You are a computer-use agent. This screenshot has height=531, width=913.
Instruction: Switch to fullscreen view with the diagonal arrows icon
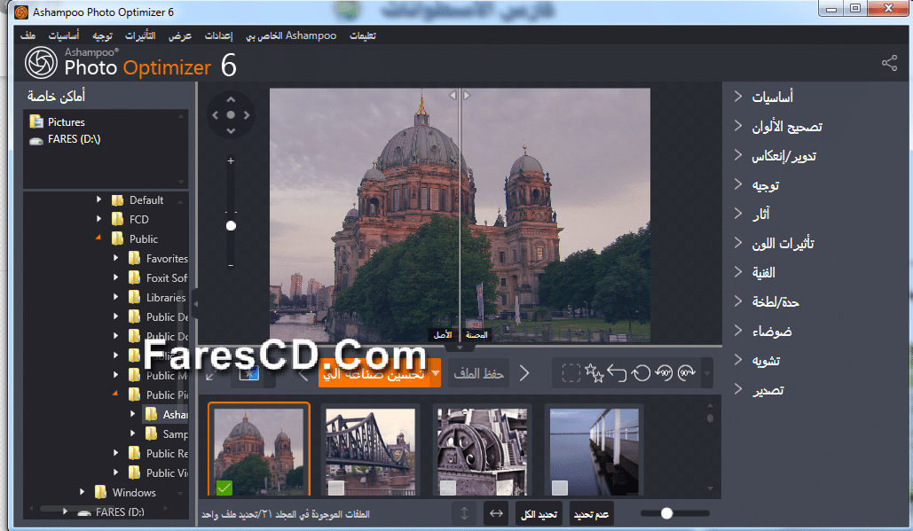point(211,374)
